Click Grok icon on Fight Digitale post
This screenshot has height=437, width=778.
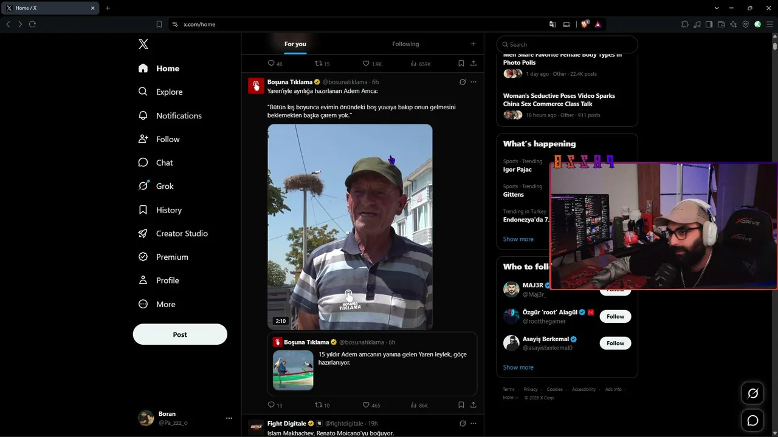pos(463,423)
